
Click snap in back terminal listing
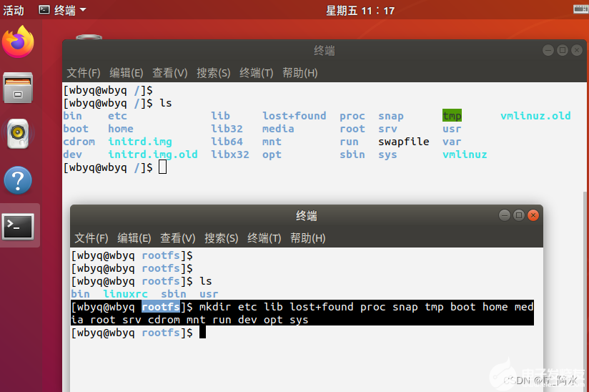point(391,116)
